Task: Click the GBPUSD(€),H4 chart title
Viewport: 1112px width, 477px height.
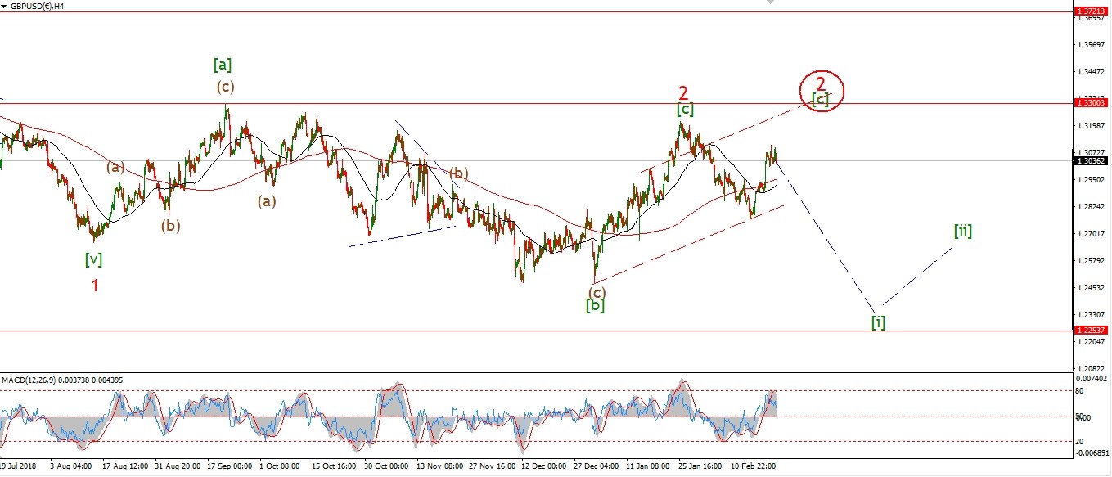Action: pyautogui.click(x=37, y=6)
